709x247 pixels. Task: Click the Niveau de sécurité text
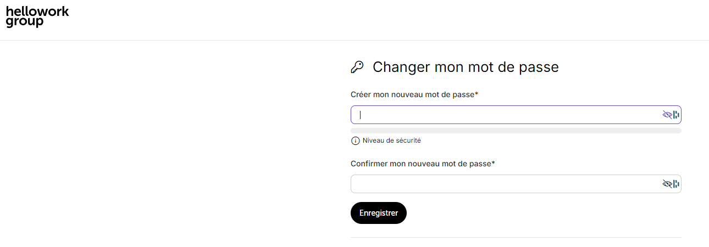pos(392,141)
